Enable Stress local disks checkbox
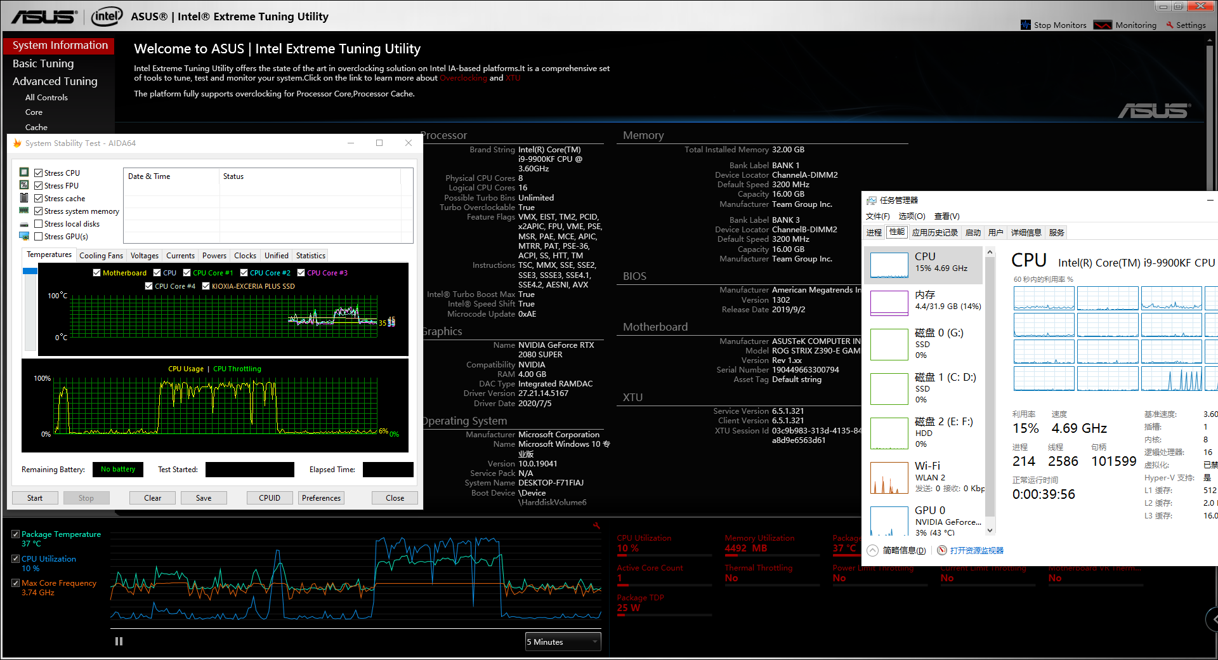 [x=39, y=223]
